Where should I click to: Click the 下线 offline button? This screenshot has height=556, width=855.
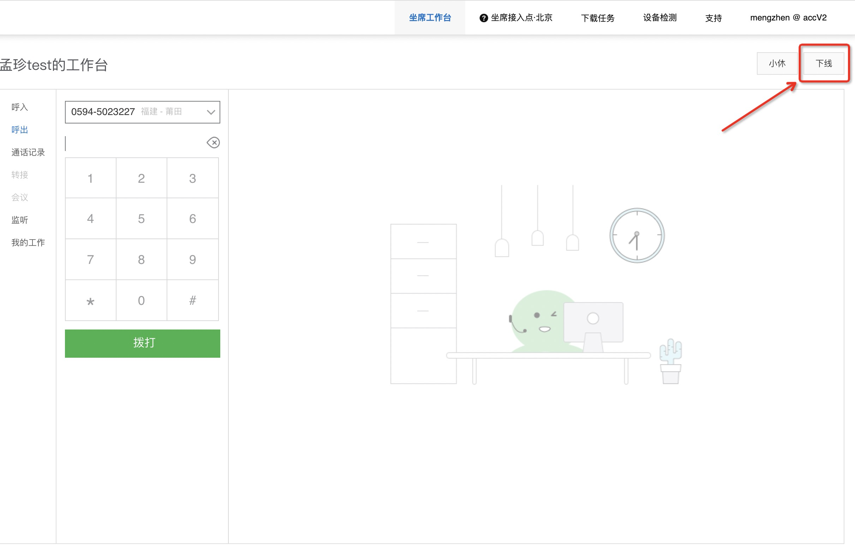pos(823,64)
